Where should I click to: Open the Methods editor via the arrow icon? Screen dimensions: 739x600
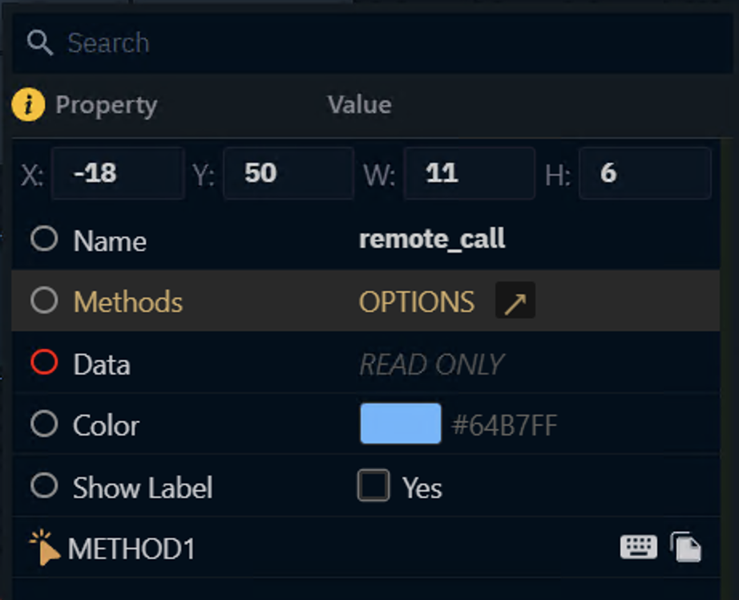(x=515, y=302)
